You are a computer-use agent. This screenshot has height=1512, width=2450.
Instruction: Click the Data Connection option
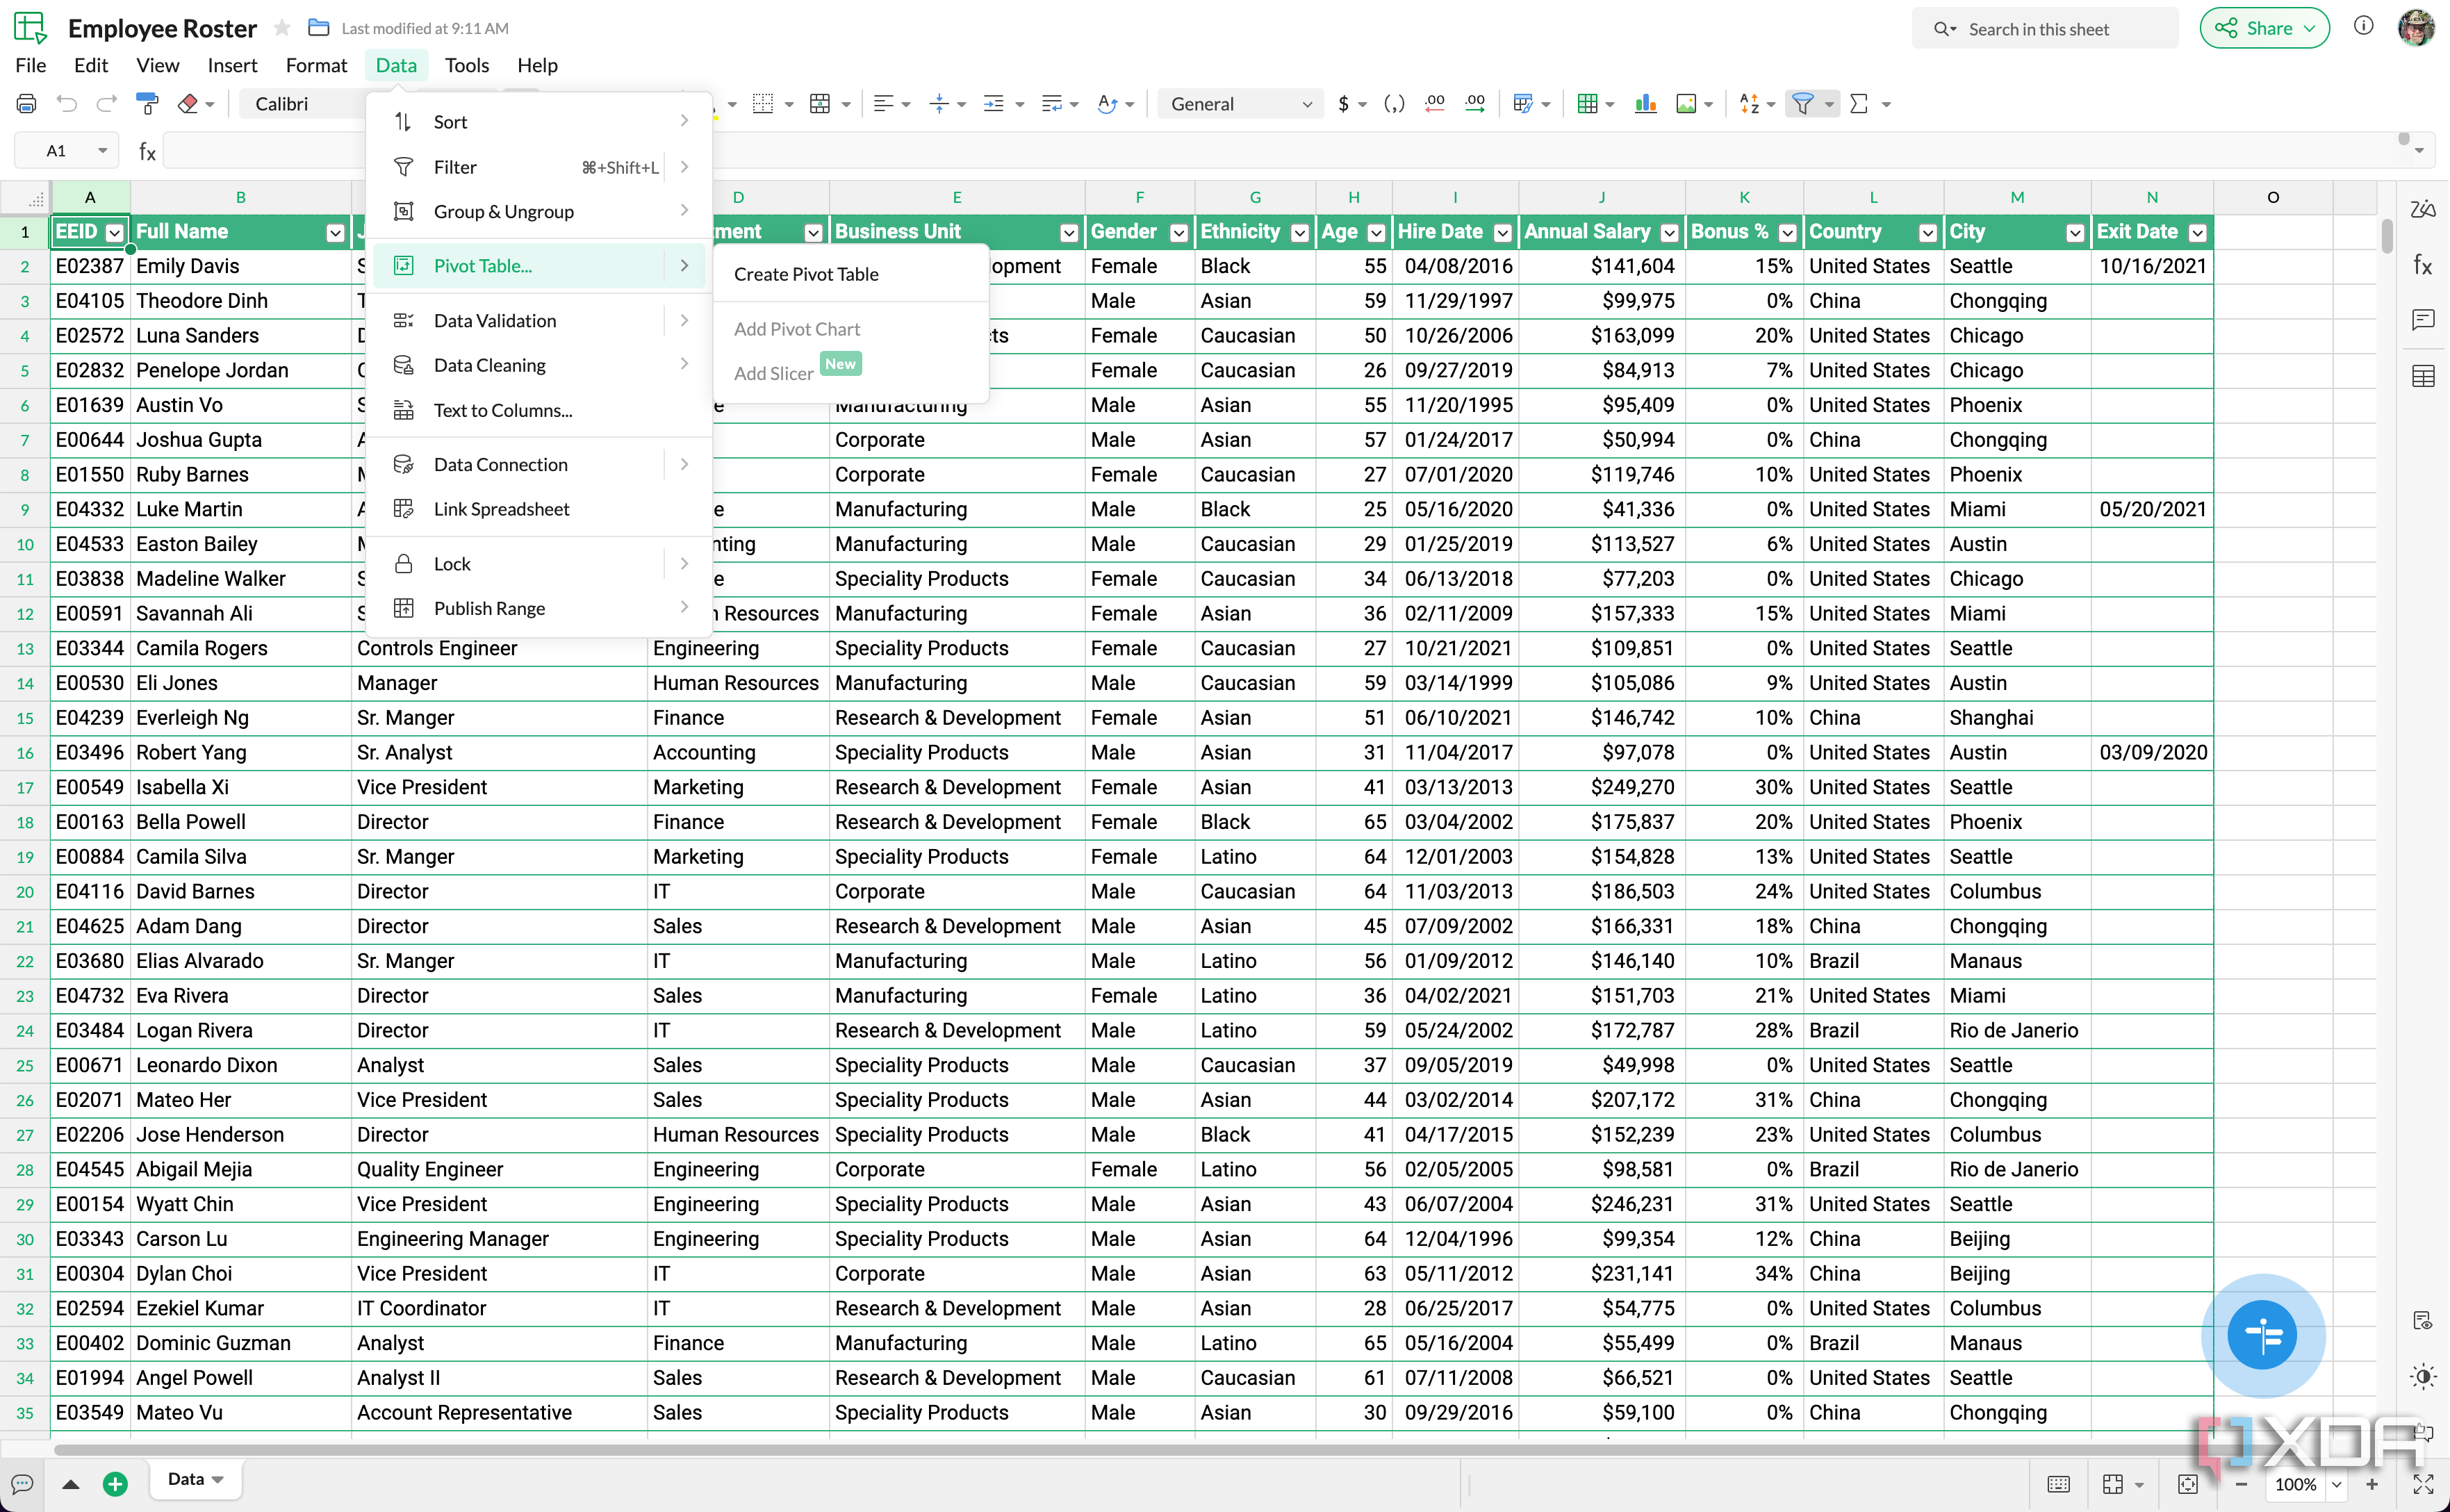[540, 464]
